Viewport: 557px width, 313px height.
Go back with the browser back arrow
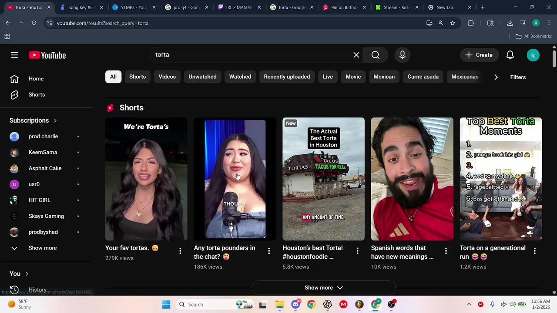(x=8, y=23)
